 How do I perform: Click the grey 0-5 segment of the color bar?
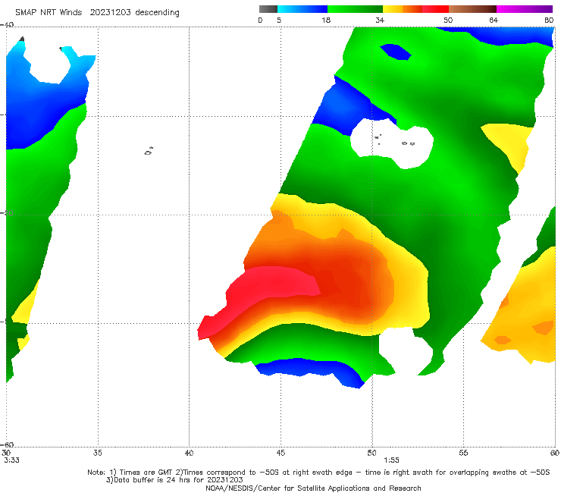268,9
